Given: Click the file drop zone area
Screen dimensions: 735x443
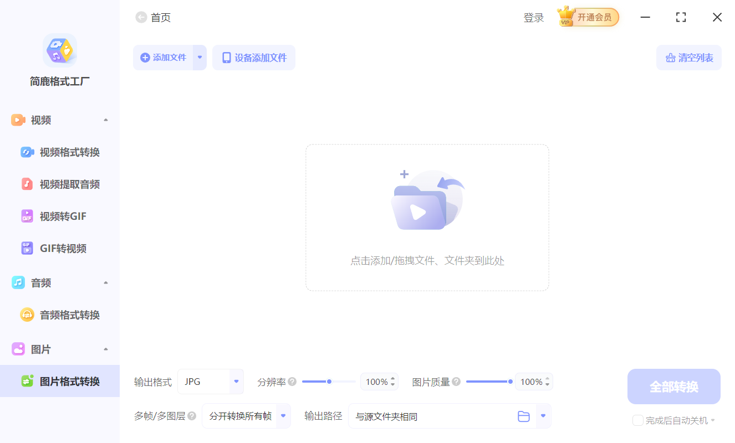Looking at the screenshot, I should [427, 217].
